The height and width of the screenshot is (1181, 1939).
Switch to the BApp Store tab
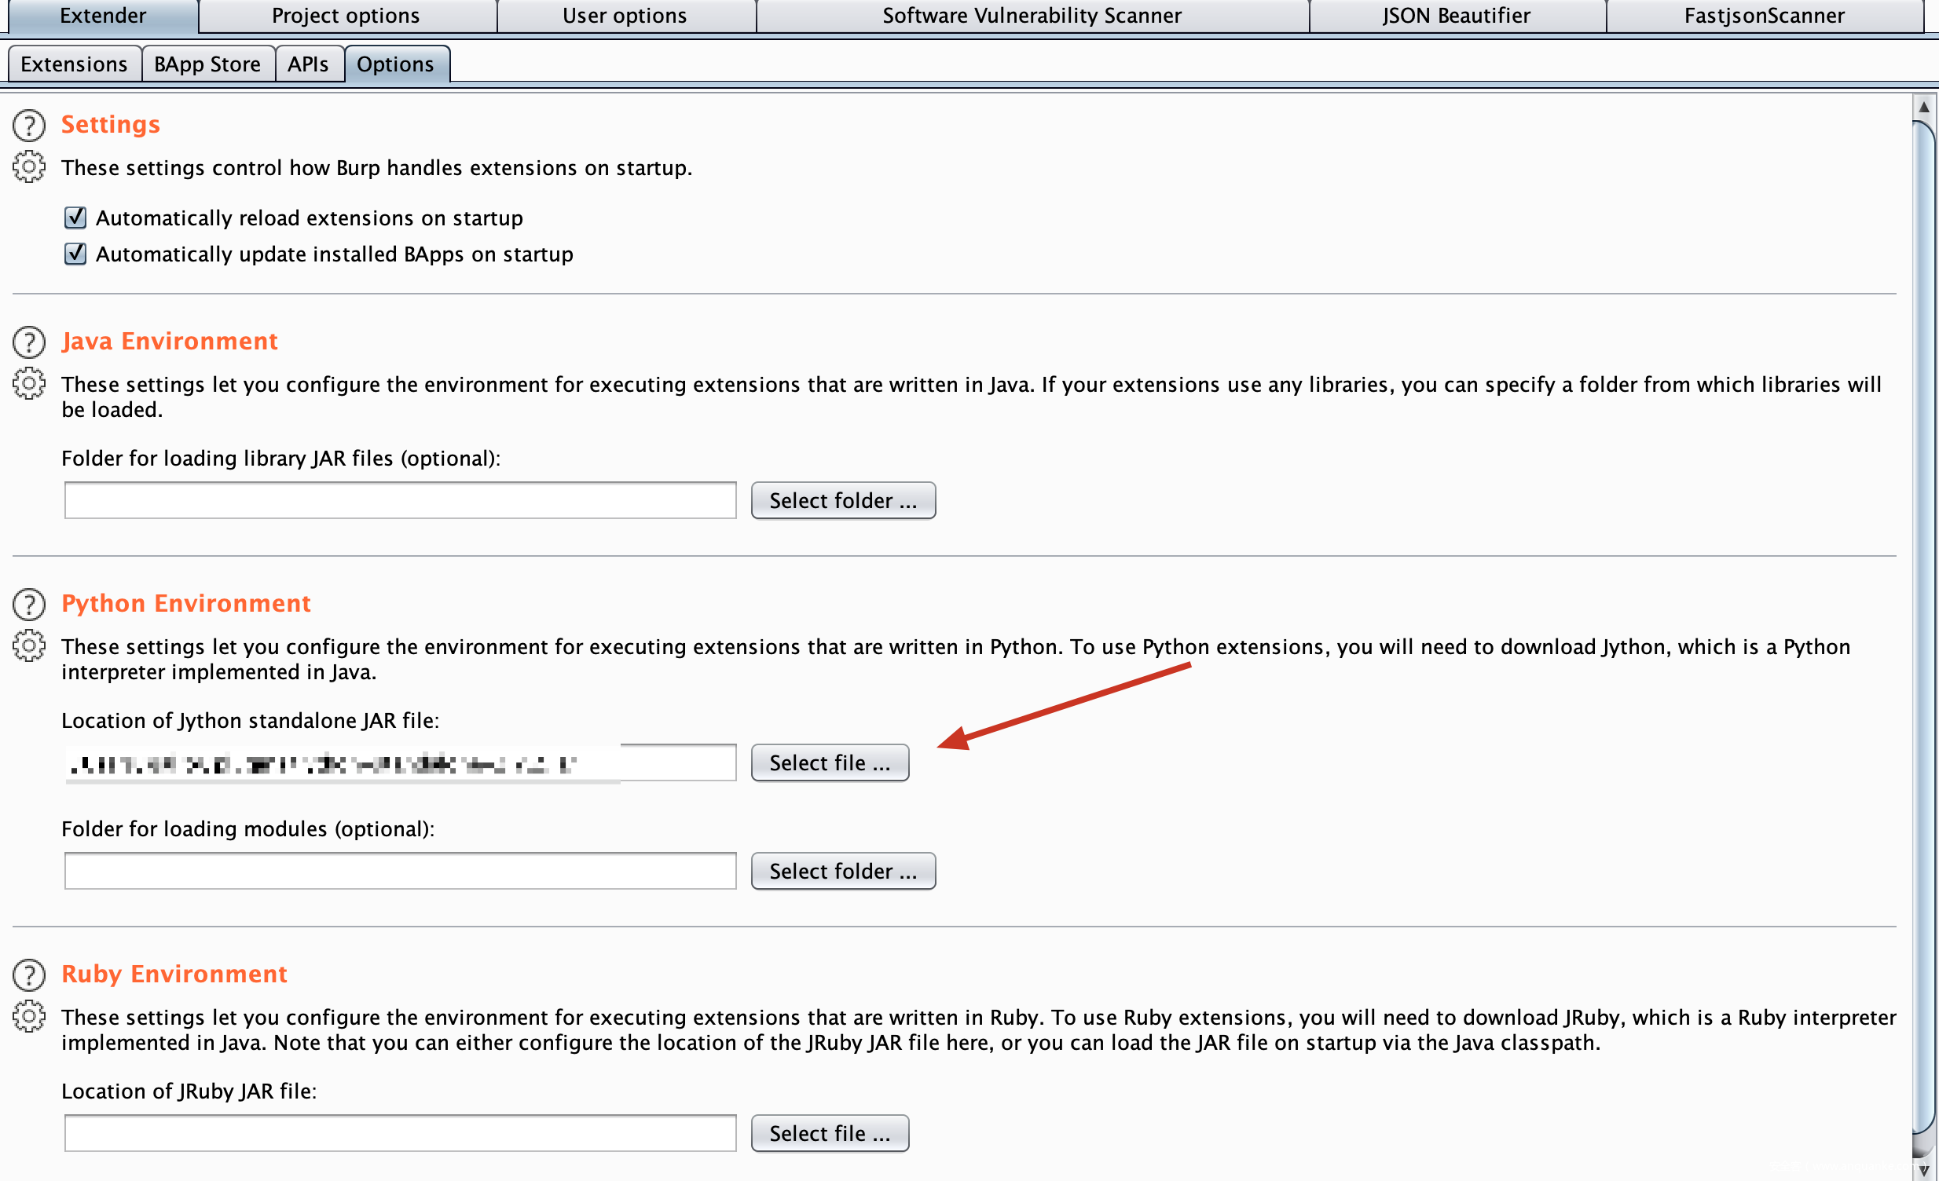(x=207, y=64)
